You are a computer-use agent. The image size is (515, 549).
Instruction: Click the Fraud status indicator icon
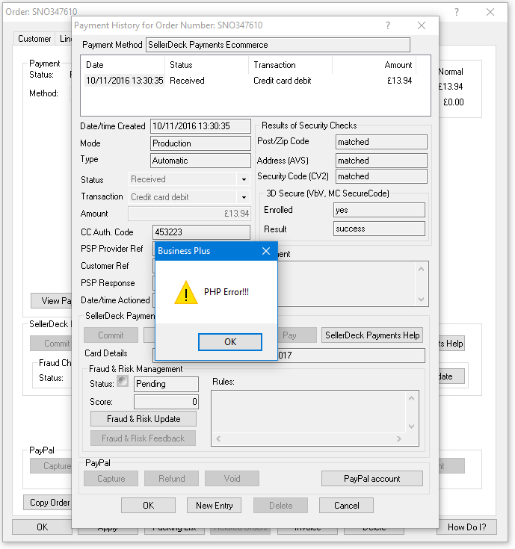click(123, 381)
